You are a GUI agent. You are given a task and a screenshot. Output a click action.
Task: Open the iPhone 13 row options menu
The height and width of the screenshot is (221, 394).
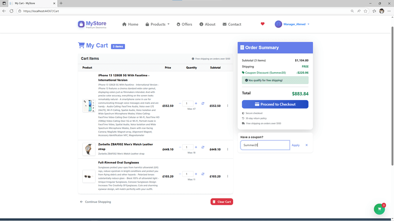pos(228,106)
